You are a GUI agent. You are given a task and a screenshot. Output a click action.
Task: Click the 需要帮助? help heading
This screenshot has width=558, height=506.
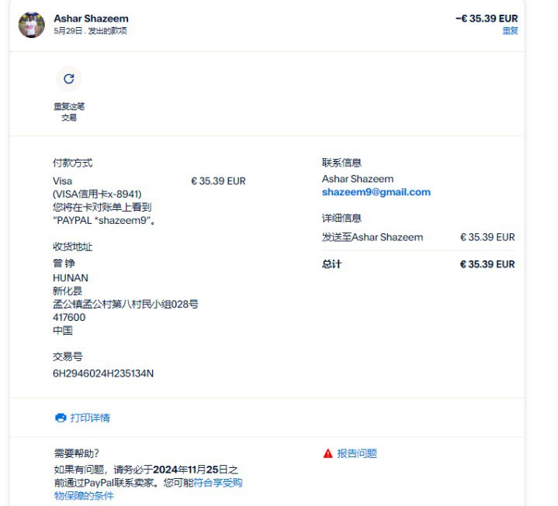pyautogui.click(x=76, y=453)
